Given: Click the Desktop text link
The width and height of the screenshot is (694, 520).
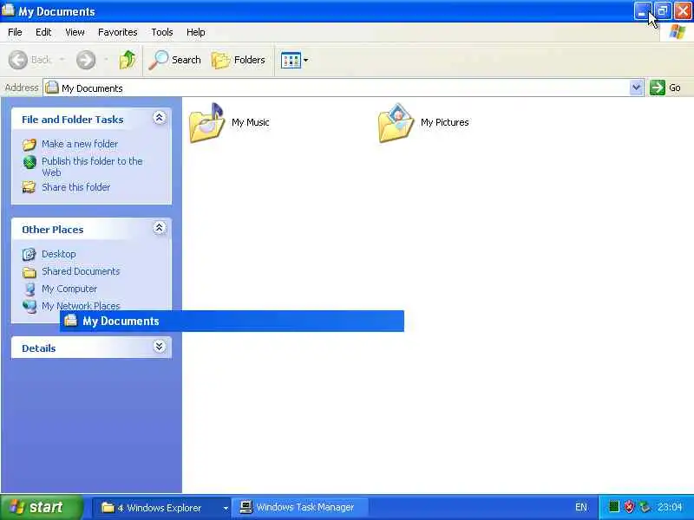Looking at the screenshot, I should point(59,254).
